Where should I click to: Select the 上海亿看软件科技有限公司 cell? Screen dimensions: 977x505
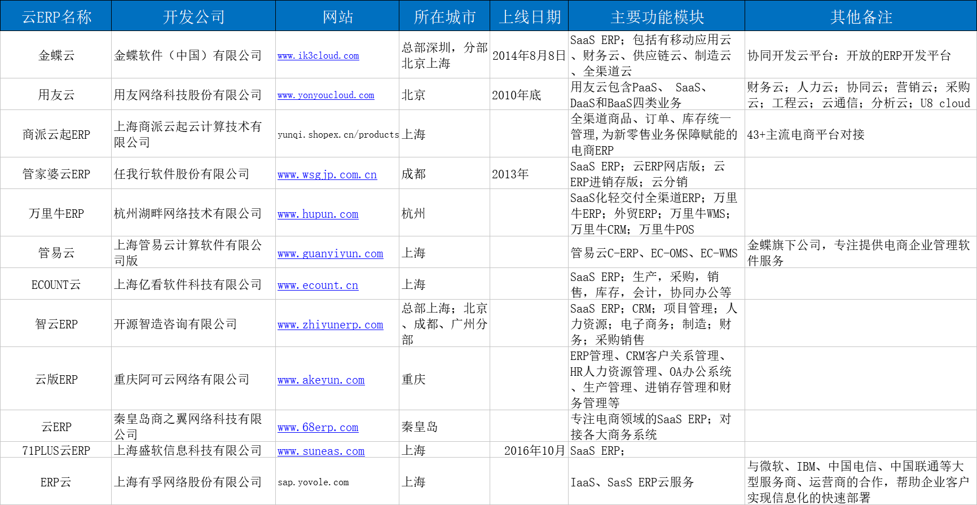click(x=193, y=284)
